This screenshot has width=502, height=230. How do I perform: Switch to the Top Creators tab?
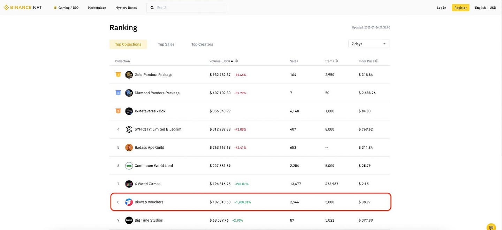click(x=202, y=44)
